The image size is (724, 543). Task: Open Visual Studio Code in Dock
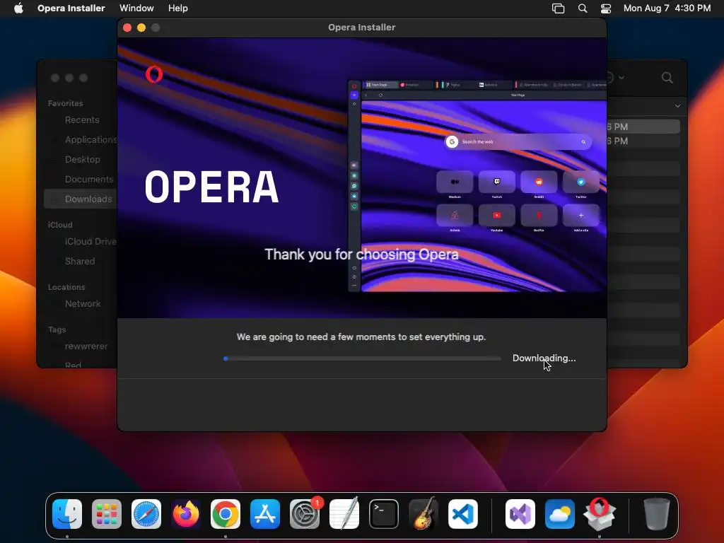click(x=463, y=514)
